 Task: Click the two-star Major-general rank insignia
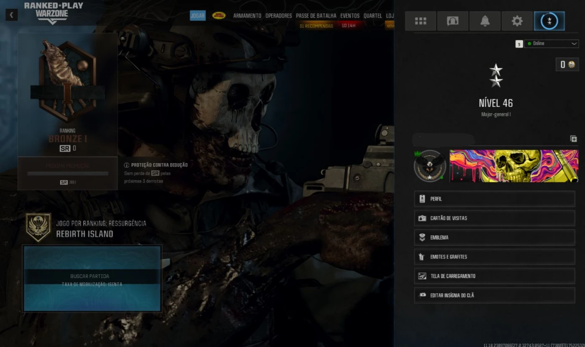pyautogui.click(x=496, y=76)
